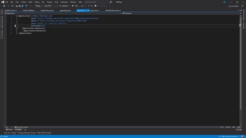246x138 pixels.
Task: Click the notifications icon in status bar
Action: [x=243, y=136]
